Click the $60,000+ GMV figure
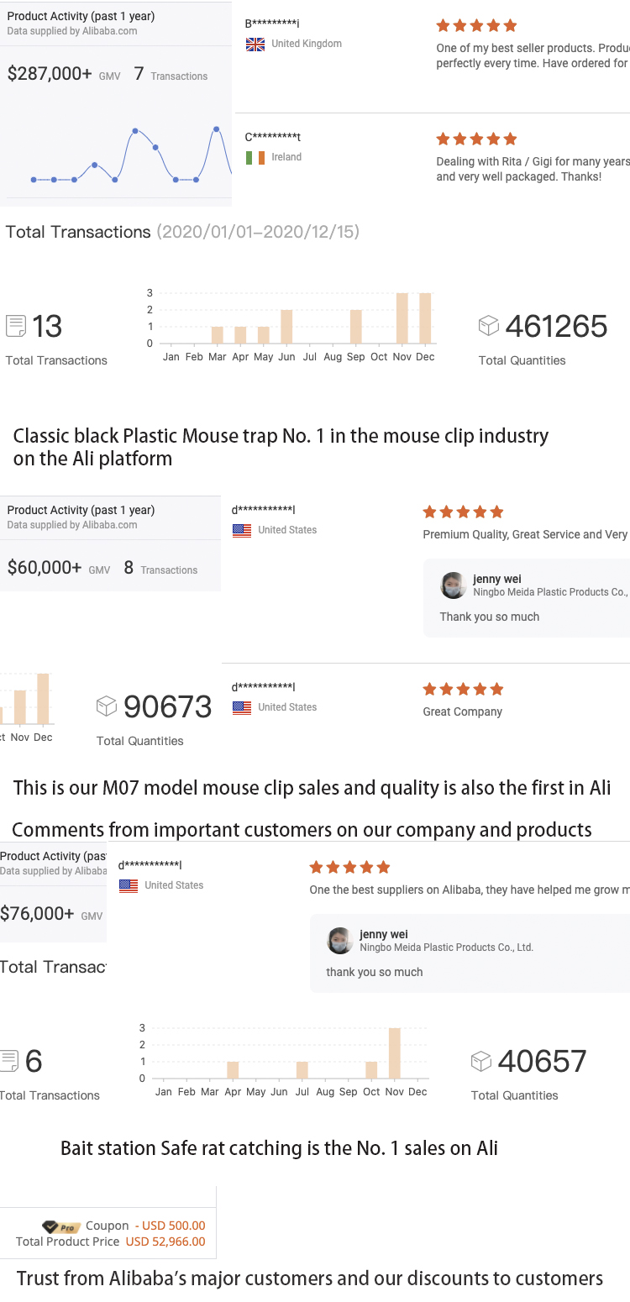The width and height of the screenshot is (630, 1302). [x=45, y=568]
